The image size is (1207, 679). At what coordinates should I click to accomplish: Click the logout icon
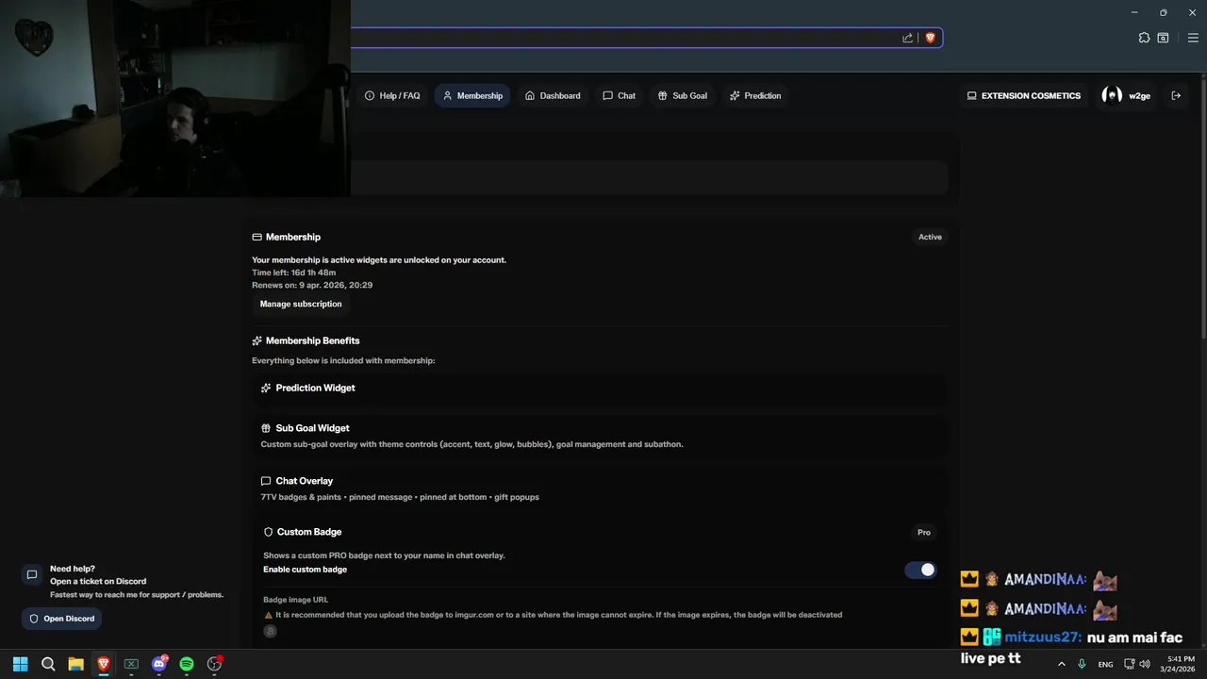(1176, 95)
